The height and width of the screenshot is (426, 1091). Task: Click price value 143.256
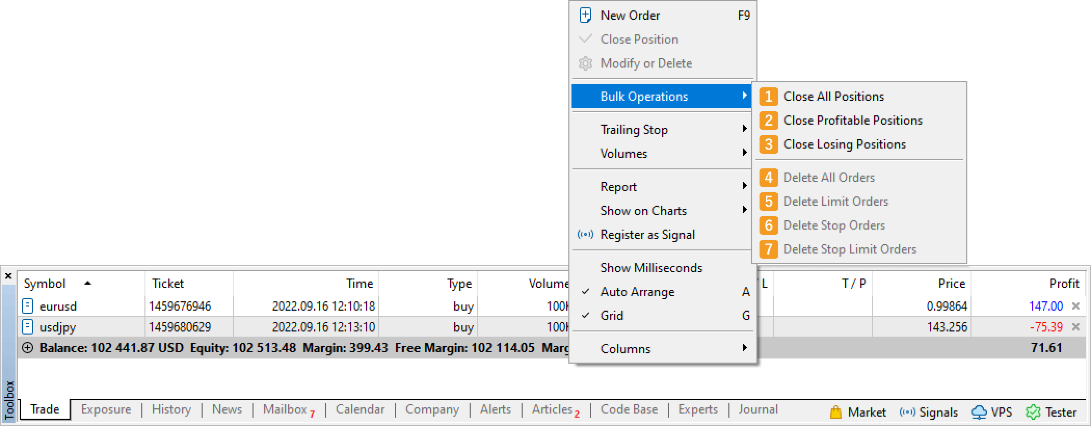(x=947, y=327)
